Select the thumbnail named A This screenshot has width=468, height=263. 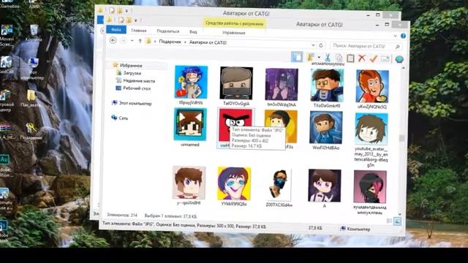325,186
